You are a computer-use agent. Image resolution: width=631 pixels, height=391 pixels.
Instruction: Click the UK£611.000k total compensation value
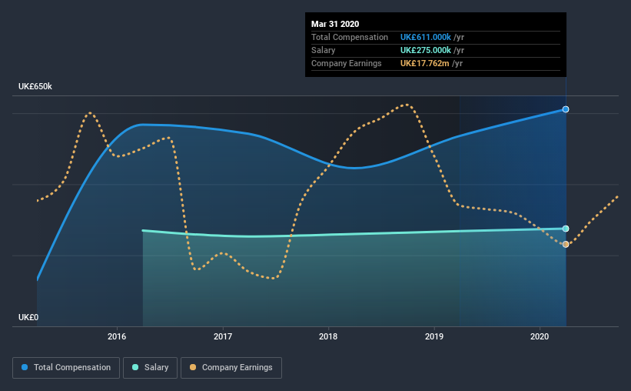425,38
